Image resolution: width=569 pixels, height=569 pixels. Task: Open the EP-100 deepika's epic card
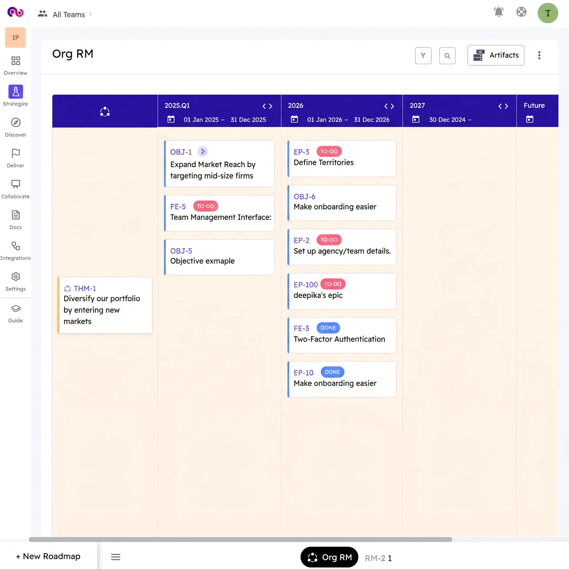(342, 291)
